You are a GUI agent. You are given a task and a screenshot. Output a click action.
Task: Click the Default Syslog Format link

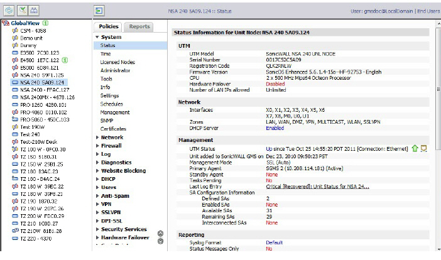[275, 242]
